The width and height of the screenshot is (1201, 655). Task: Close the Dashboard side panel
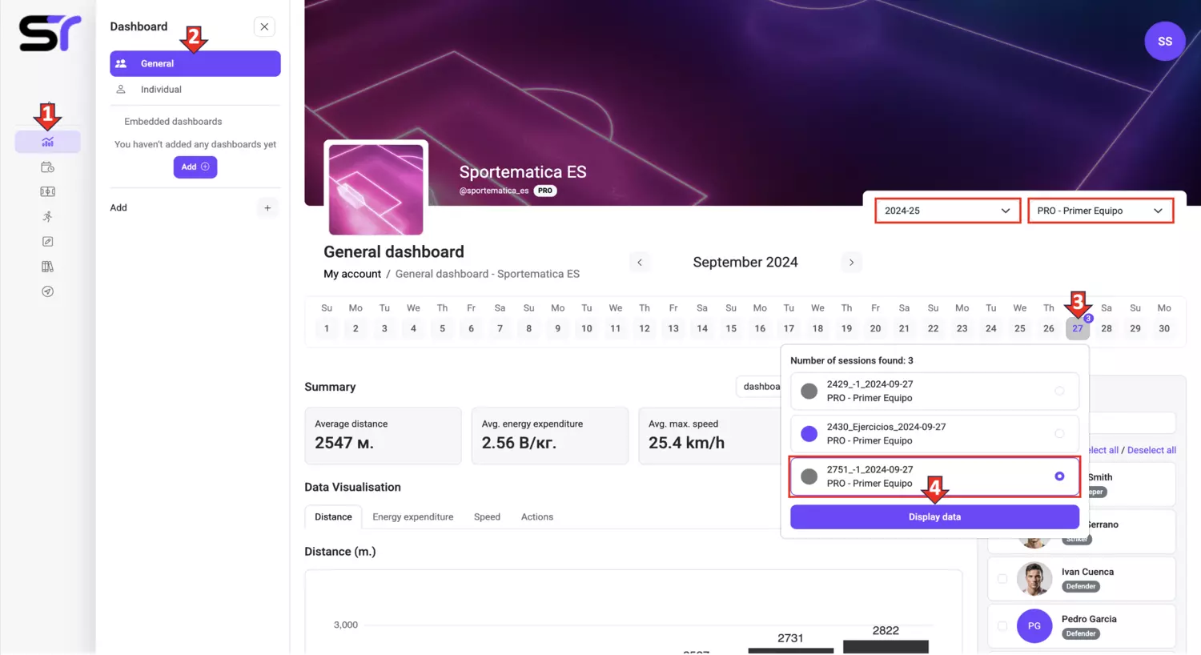[264, 26]
